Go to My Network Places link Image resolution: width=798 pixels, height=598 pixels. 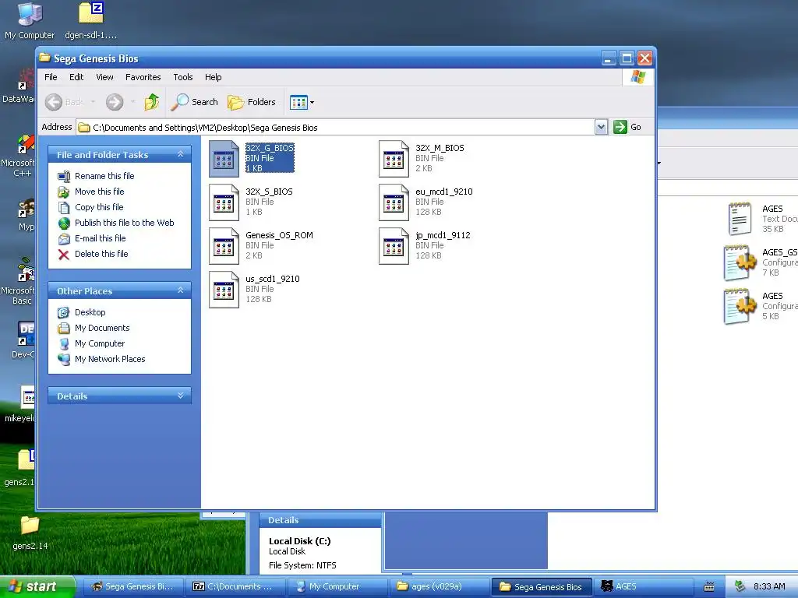[101, 359]
